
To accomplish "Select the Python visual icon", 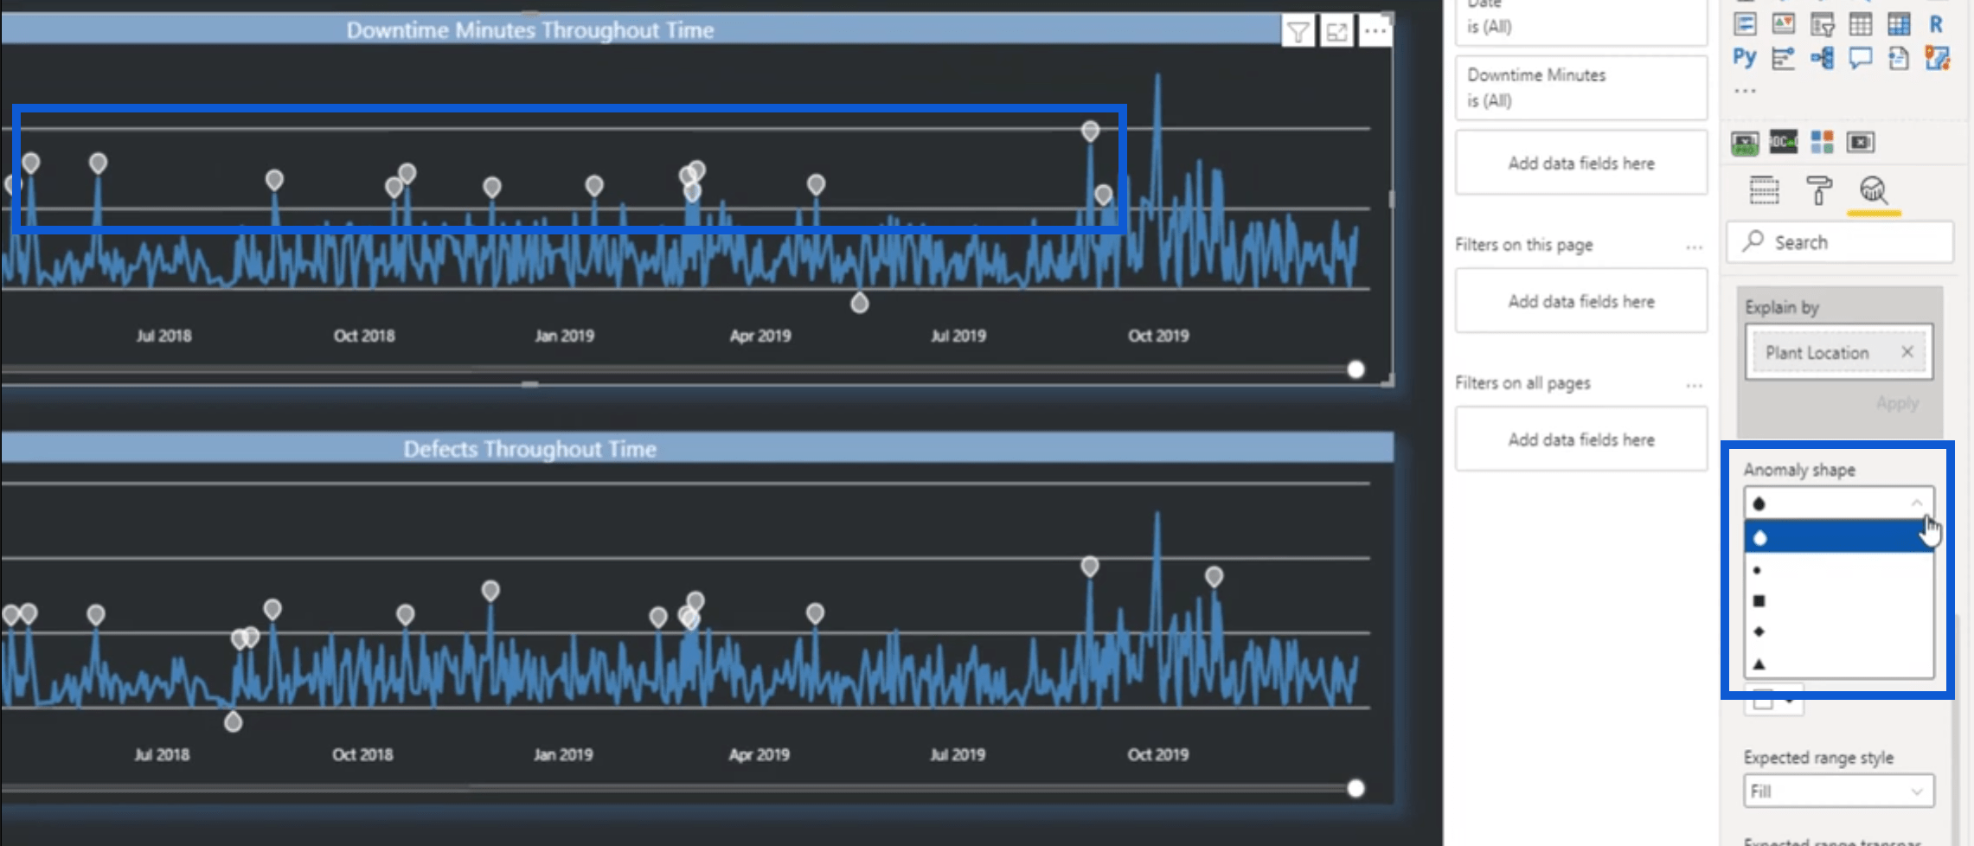I will click(1744, 58).
